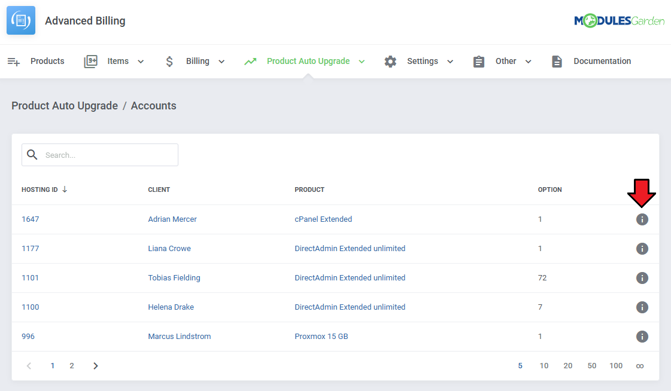The height and width of the screenshot is (391, 671).
Task: Open the Products menu item
Action: coord(47,61)
